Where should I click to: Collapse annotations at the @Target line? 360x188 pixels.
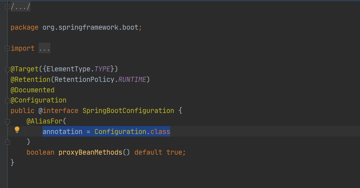(7, 69)
